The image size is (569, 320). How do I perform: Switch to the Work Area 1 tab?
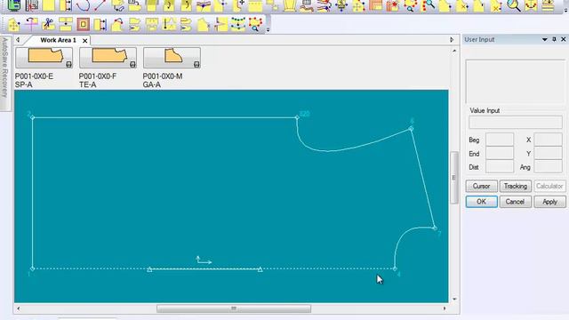[x=58, y=40]
